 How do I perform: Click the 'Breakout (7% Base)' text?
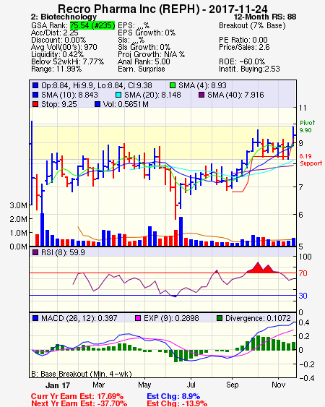pyautogui.click(x=252, y=26)
